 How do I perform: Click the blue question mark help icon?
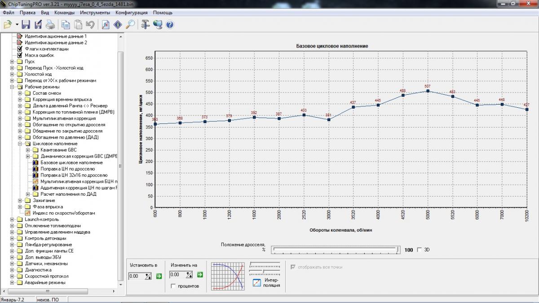(169, 24)
